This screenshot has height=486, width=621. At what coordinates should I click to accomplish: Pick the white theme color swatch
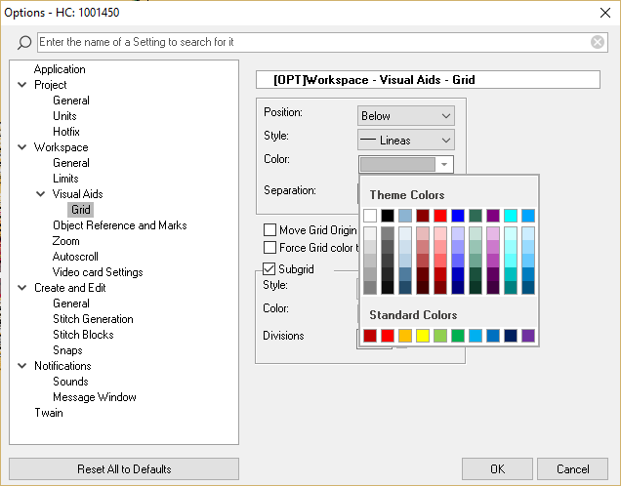pyautogui.click(x=370, y=216)
